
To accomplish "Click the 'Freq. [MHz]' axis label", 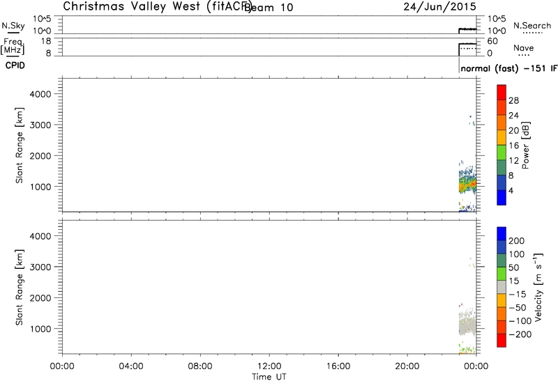I will pos(13,46).
